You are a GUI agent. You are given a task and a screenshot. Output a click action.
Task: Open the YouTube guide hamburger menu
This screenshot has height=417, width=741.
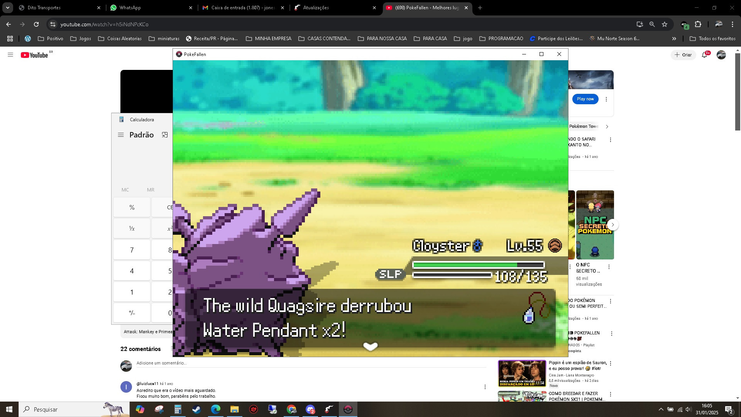click(x=10, y=55)
